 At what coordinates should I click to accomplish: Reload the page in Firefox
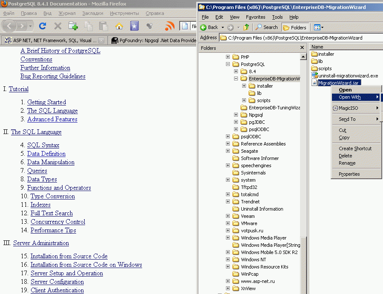tap(43, 26)
